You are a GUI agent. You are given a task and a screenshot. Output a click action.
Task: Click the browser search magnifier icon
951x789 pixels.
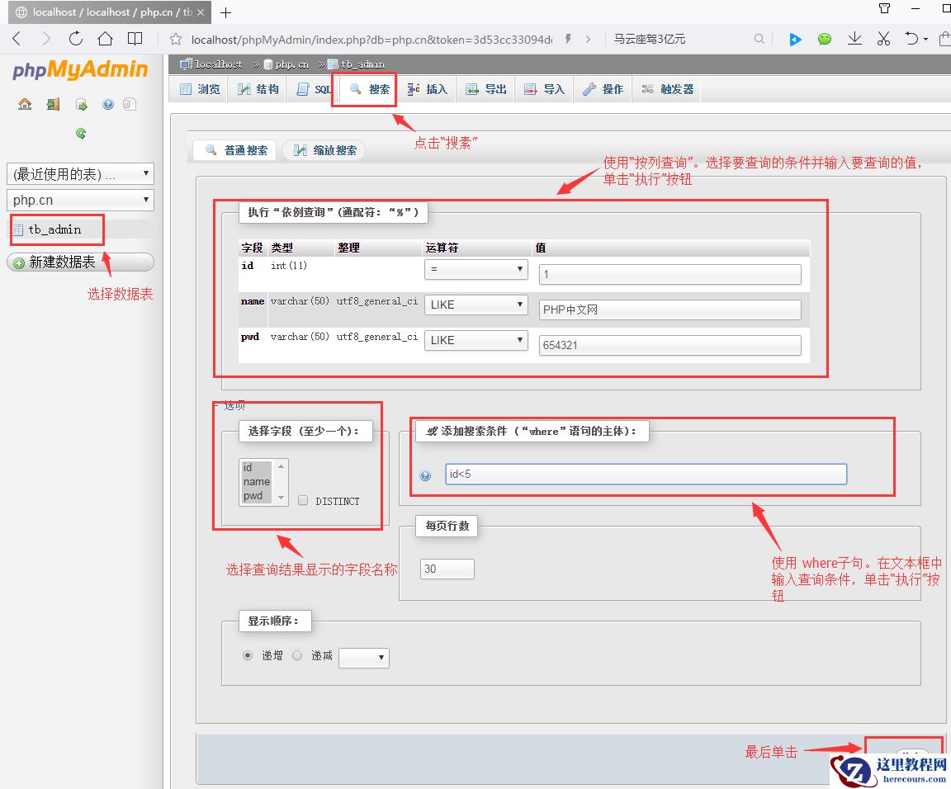(759, 39)
